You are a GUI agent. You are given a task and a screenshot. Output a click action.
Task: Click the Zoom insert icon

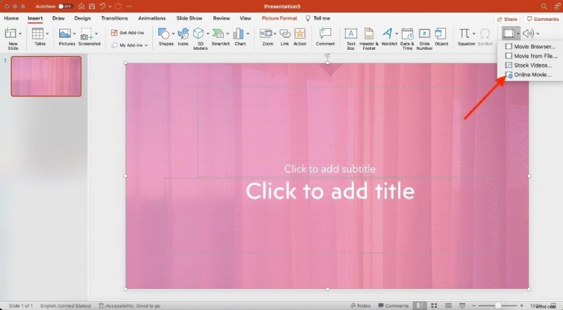(266, 33)
